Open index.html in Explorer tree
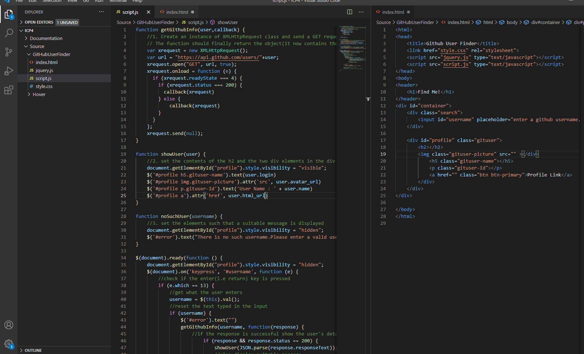This screenshot has height=354, width=584. click(46, 62)
